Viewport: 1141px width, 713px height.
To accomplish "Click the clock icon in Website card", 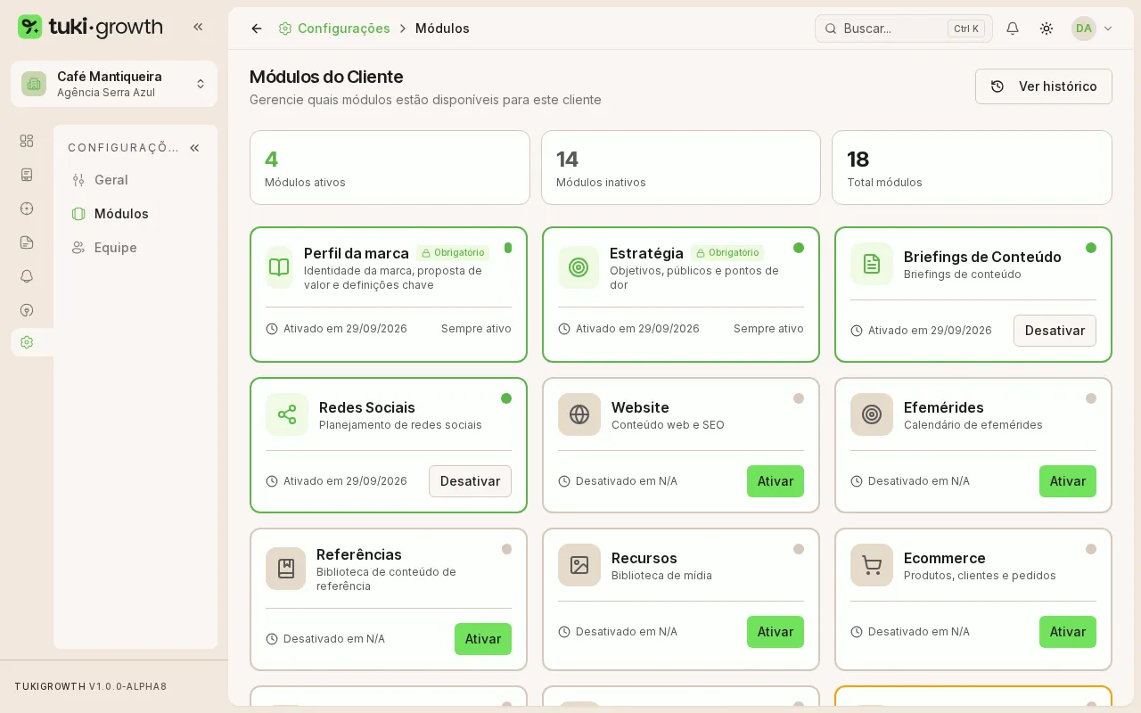I will pyautogui.click(x=564, y=481).
